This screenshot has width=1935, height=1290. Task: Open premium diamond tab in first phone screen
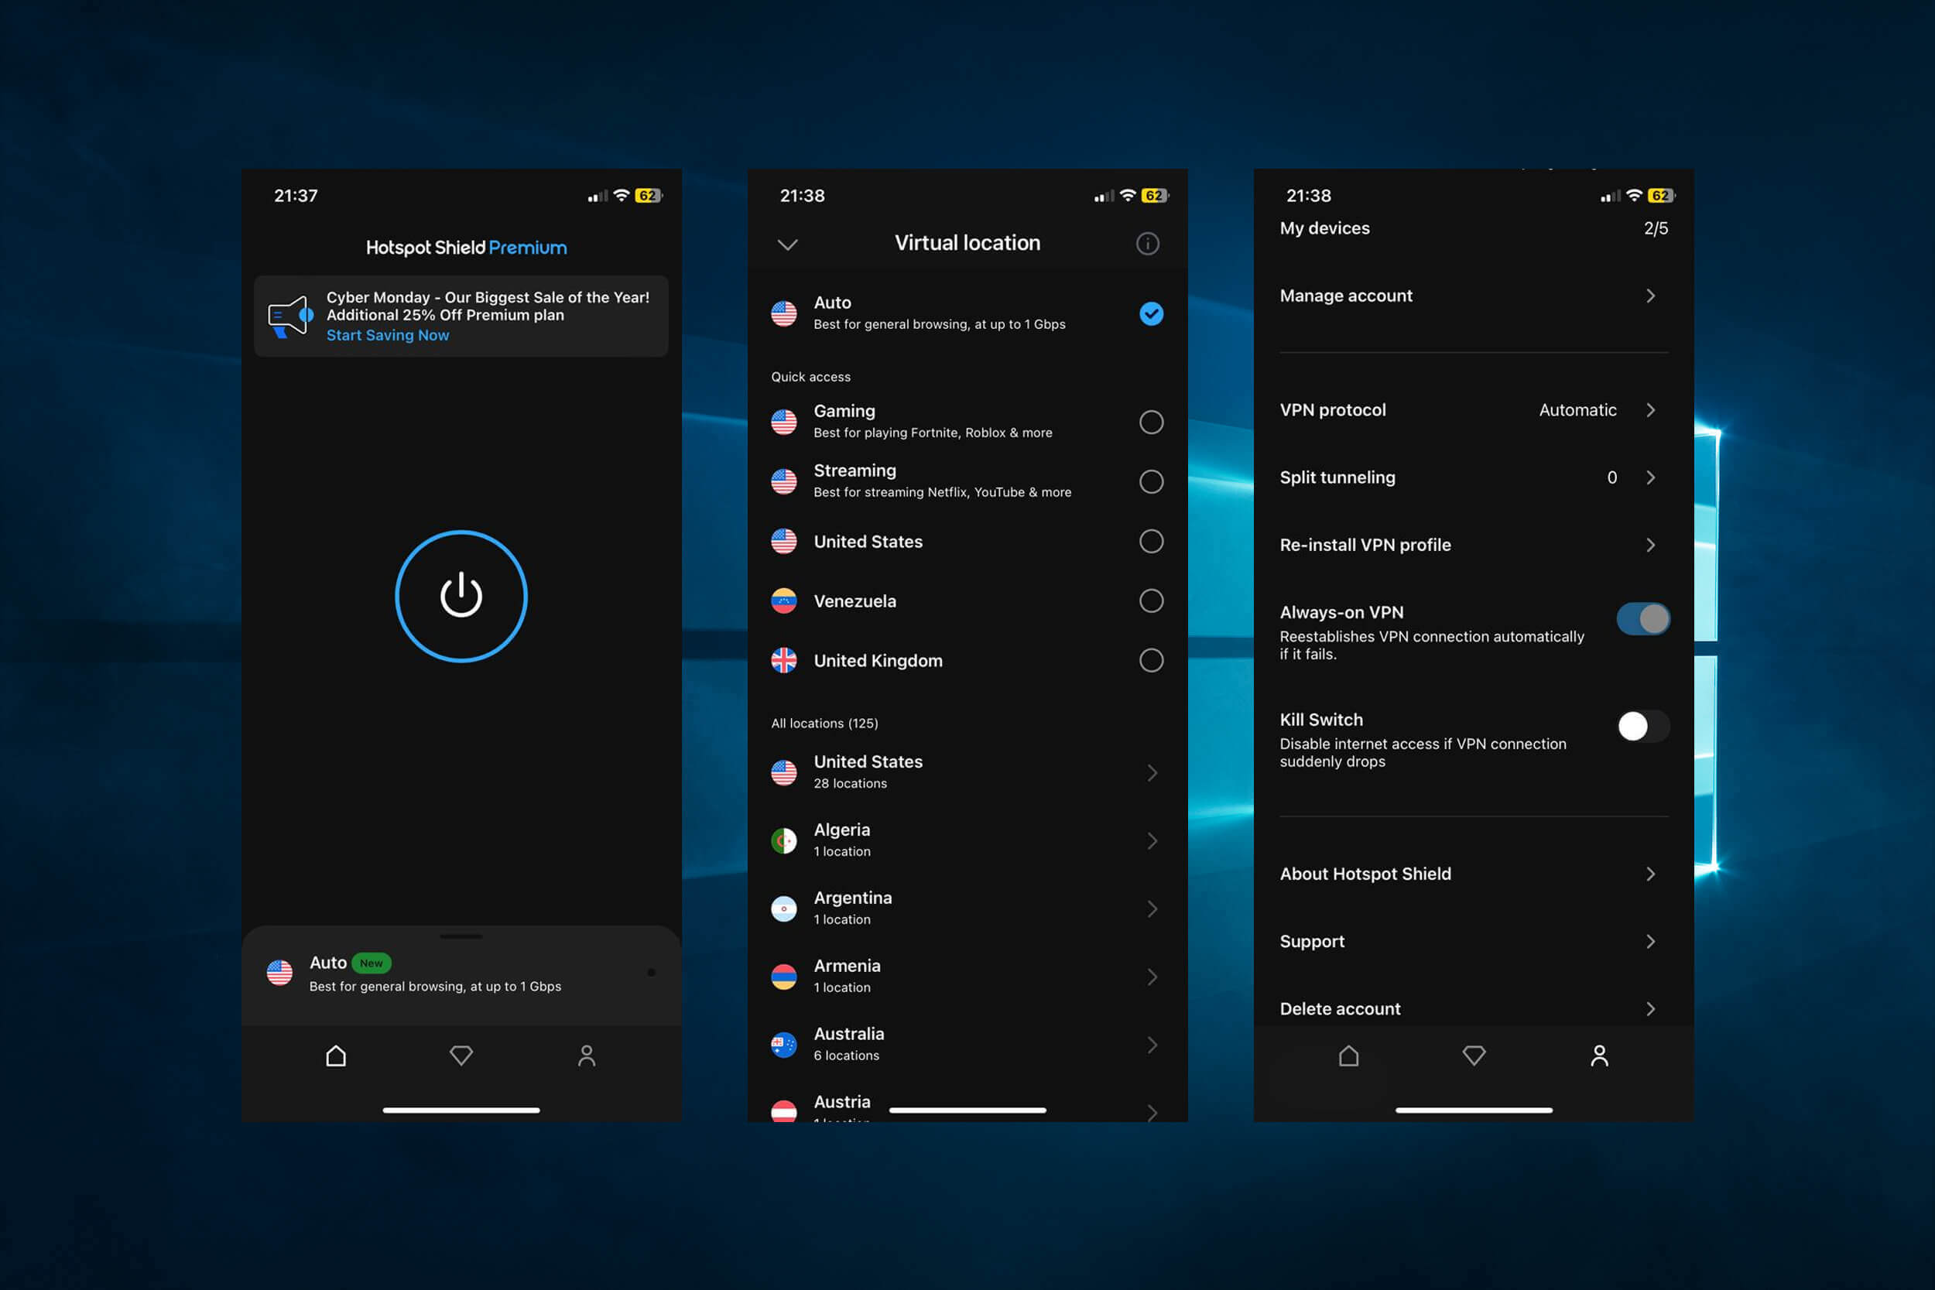click(461, 1055)
